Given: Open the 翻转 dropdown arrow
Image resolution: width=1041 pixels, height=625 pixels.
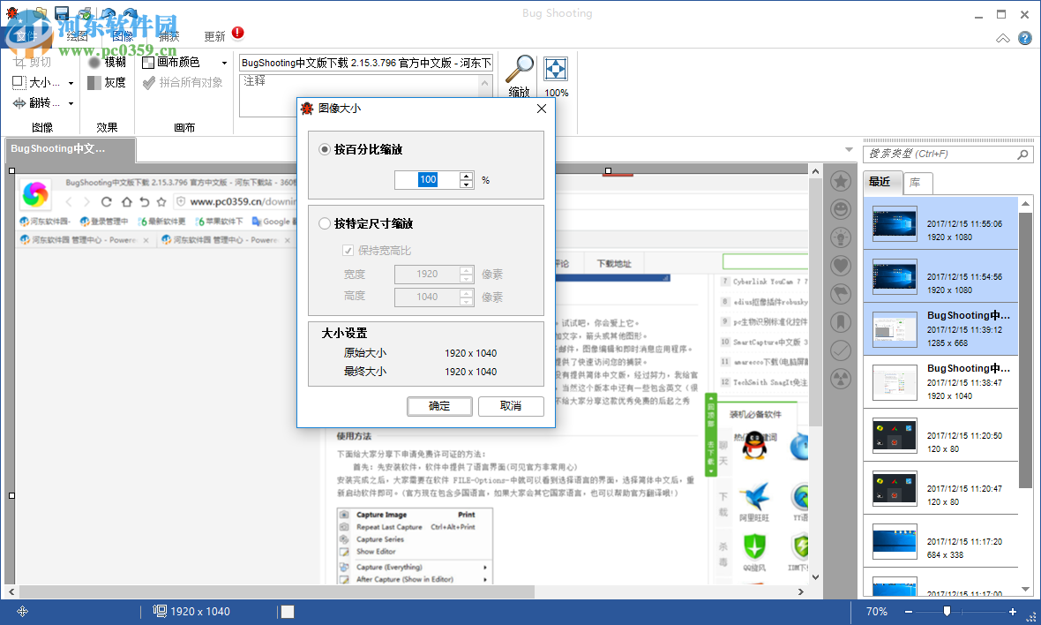Looking at the screenshot, I should 71,103.
